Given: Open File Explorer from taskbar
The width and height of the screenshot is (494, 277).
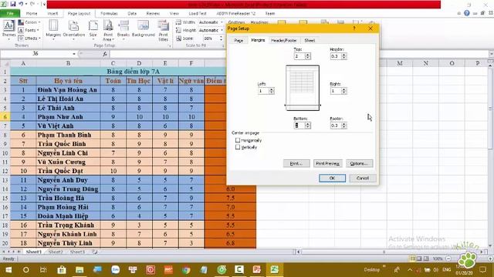Looking at the screenshot, I should (80, 269).
